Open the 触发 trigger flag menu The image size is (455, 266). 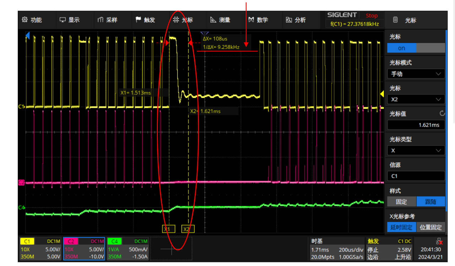coord(145,20)
